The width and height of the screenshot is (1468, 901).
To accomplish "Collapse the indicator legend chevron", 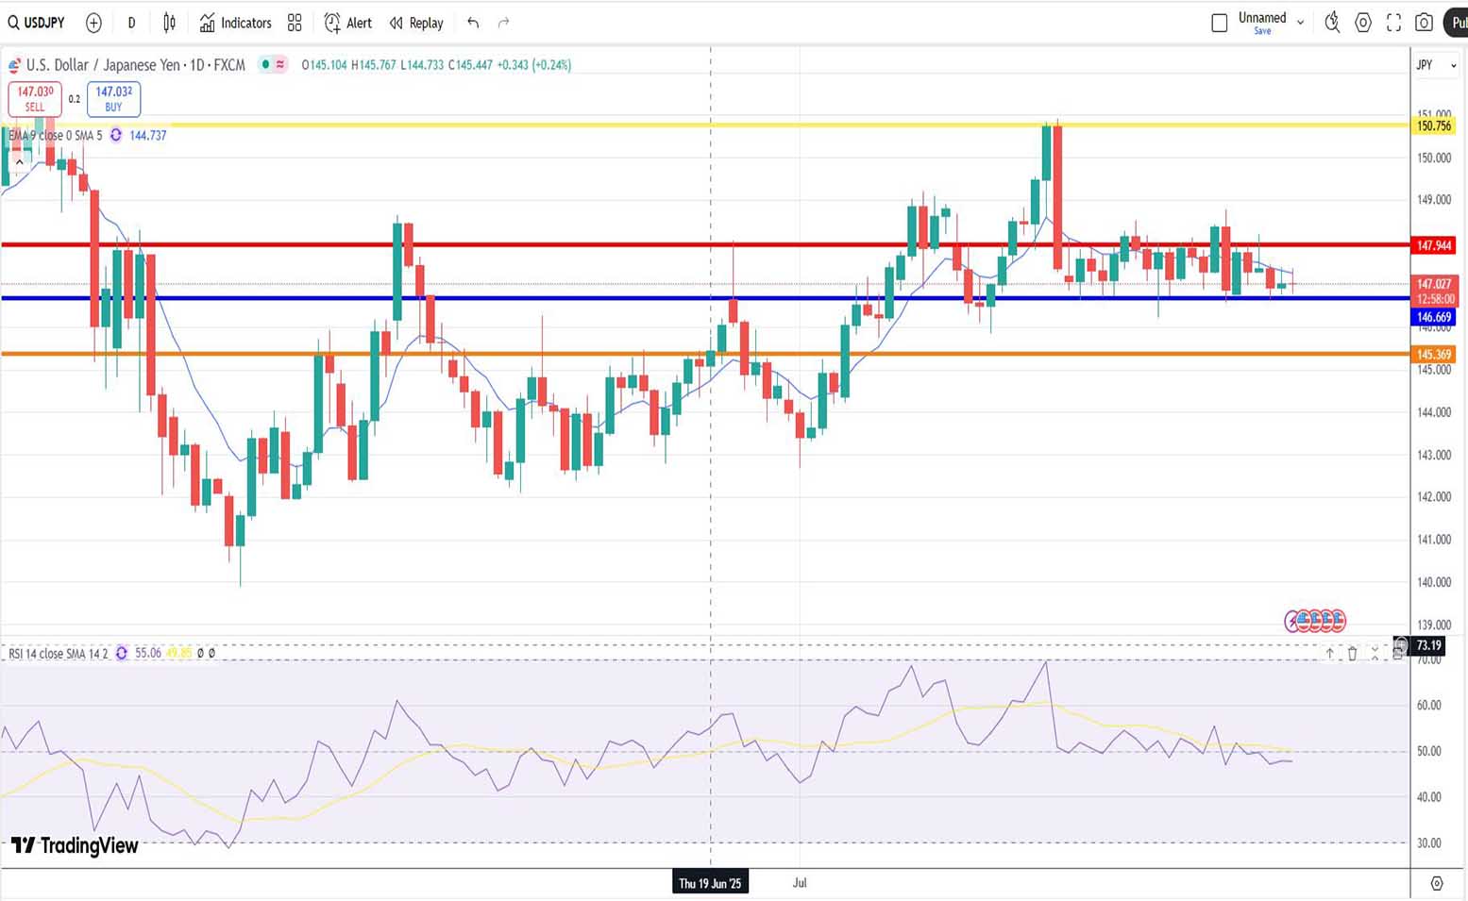I will pos(19,161).
